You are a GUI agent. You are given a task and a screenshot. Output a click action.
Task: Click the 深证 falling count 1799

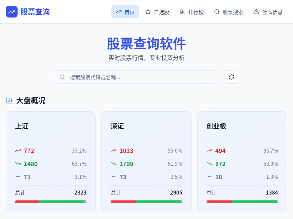tap(126, 164)
